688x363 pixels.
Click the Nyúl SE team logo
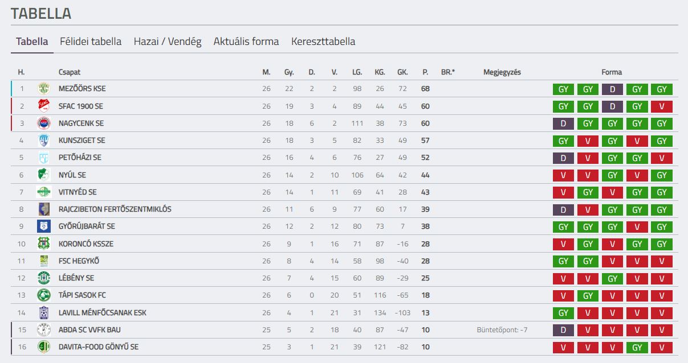44,175
